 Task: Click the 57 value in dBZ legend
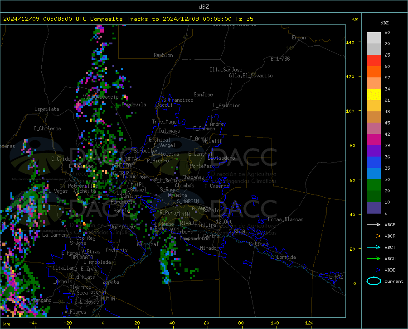(x=387, y=78)
